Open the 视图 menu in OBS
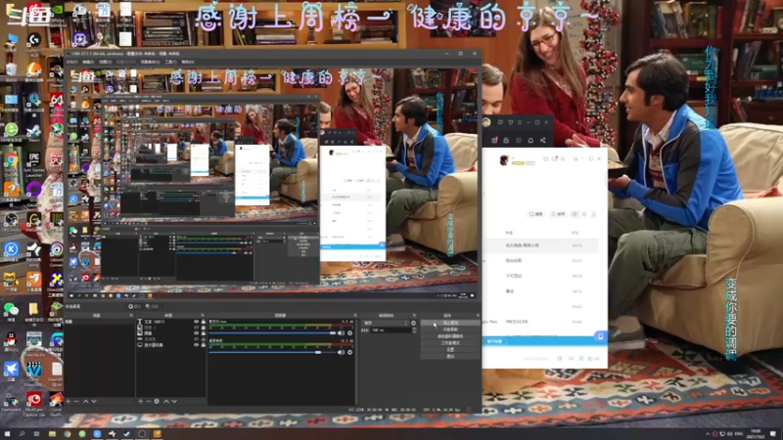 [x=105, y=62]
